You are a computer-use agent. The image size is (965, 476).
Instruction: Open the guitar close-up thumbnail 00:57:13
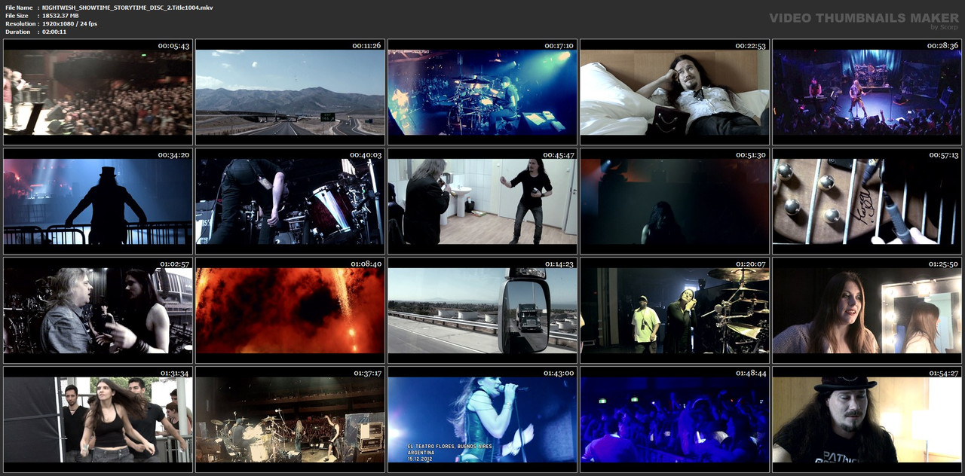[x=867, y=201]
